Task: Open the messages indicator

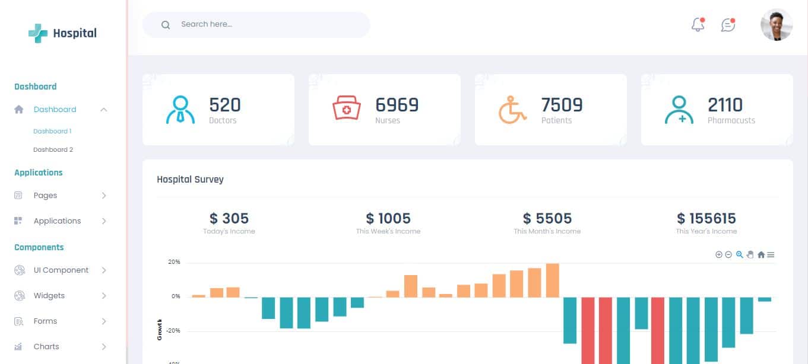Action: pyautogui.click(x=727, y=25)
